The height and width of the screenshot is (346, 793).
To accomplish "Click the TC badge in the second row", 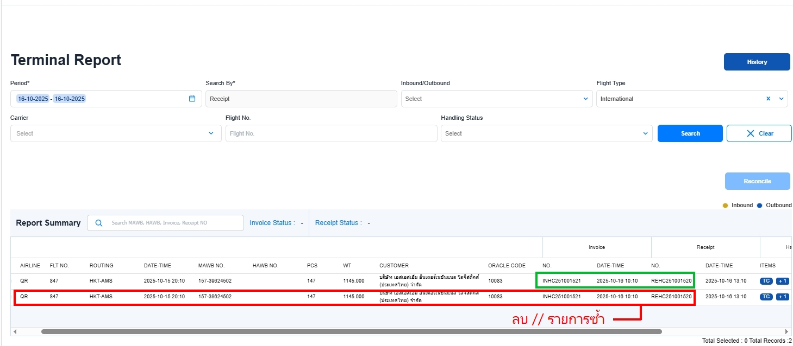I will coord(766,297).
